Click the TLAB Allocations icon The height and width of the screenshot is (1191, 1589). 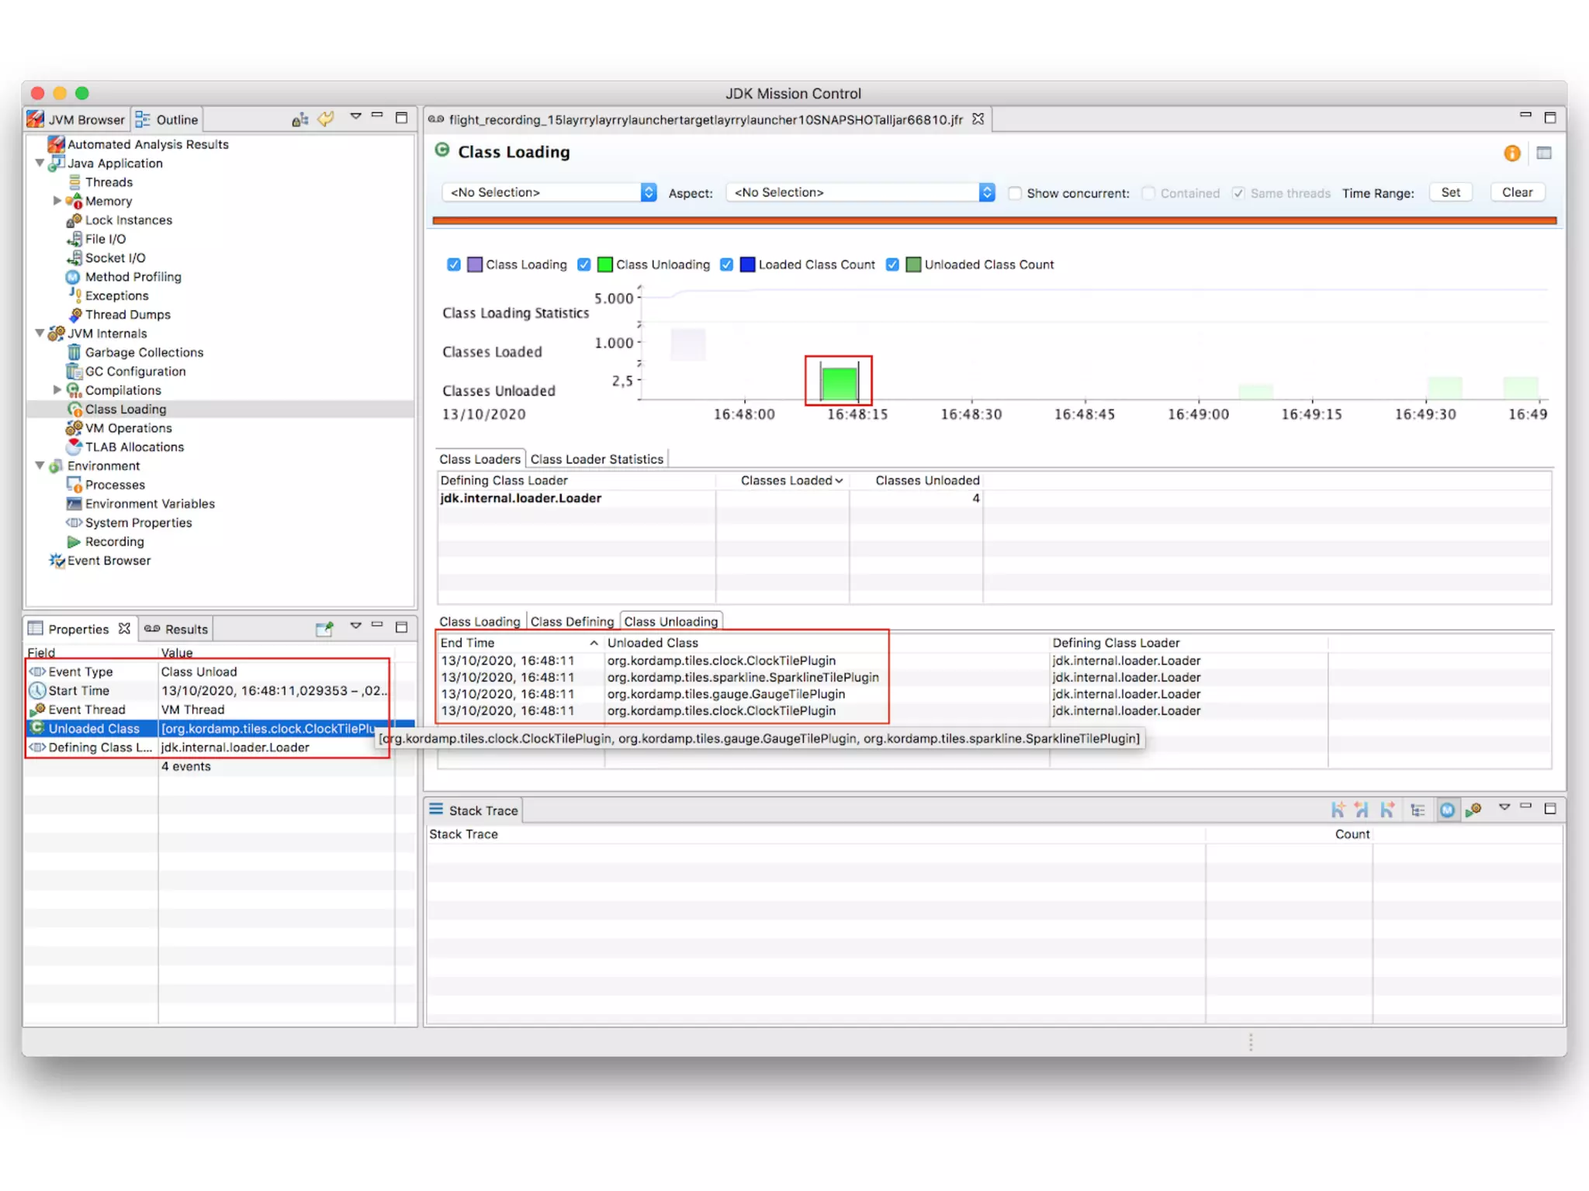coord(74,447)
